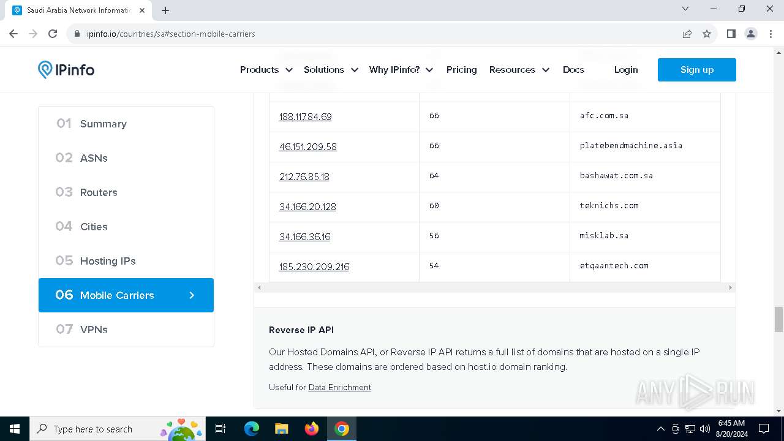Open the clock showing 6:45 AM

coord(732,429)
